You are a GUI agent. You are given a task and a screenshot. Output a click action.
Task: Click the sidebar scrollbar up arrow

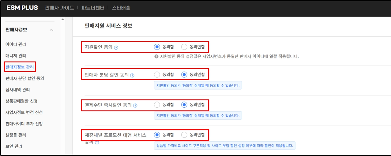pos(63,20)
